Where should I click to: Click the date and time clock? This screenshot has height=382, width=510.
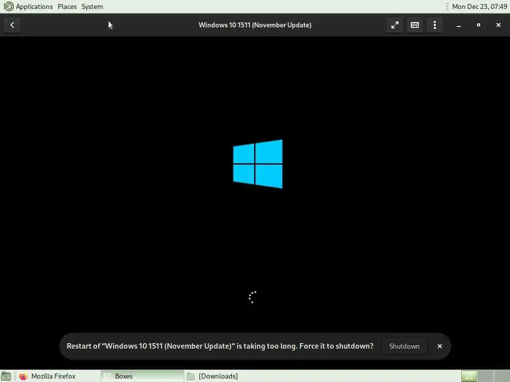tap(480, 6)
